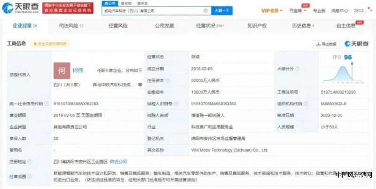Switch to the 历史信息 tab
Viewport: 376px width, 189px height.
pos(303,26)
